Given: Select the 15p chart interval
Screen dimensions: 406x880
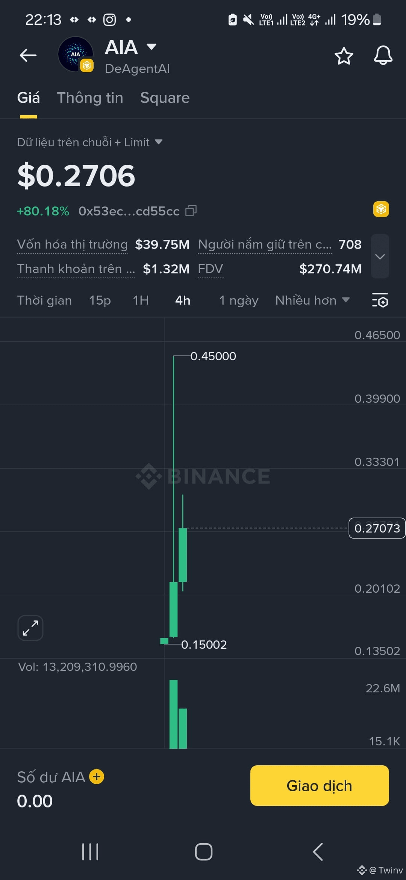Looking at the screenshot, I should [100, 300].
